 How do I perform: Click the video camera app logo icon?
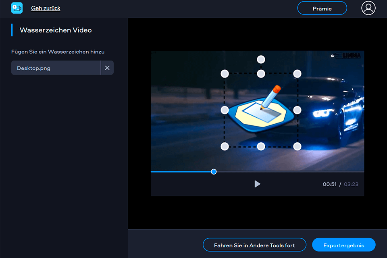(x=17, y=8)
